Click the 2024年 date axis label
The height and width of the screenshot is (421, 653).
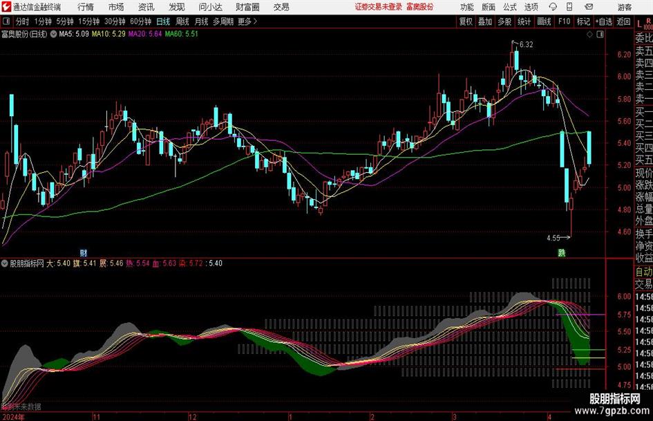(12, 417)
